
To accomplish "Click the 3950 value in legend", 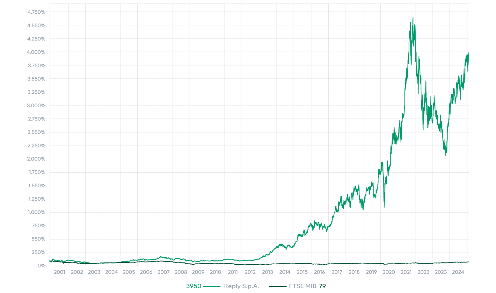I will (x=194, y=286).
